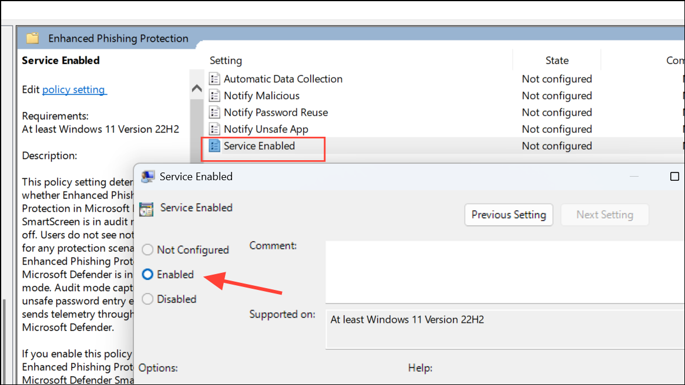
Task: Click the Service Enabled policy row icon
Action: coord(214,146)
